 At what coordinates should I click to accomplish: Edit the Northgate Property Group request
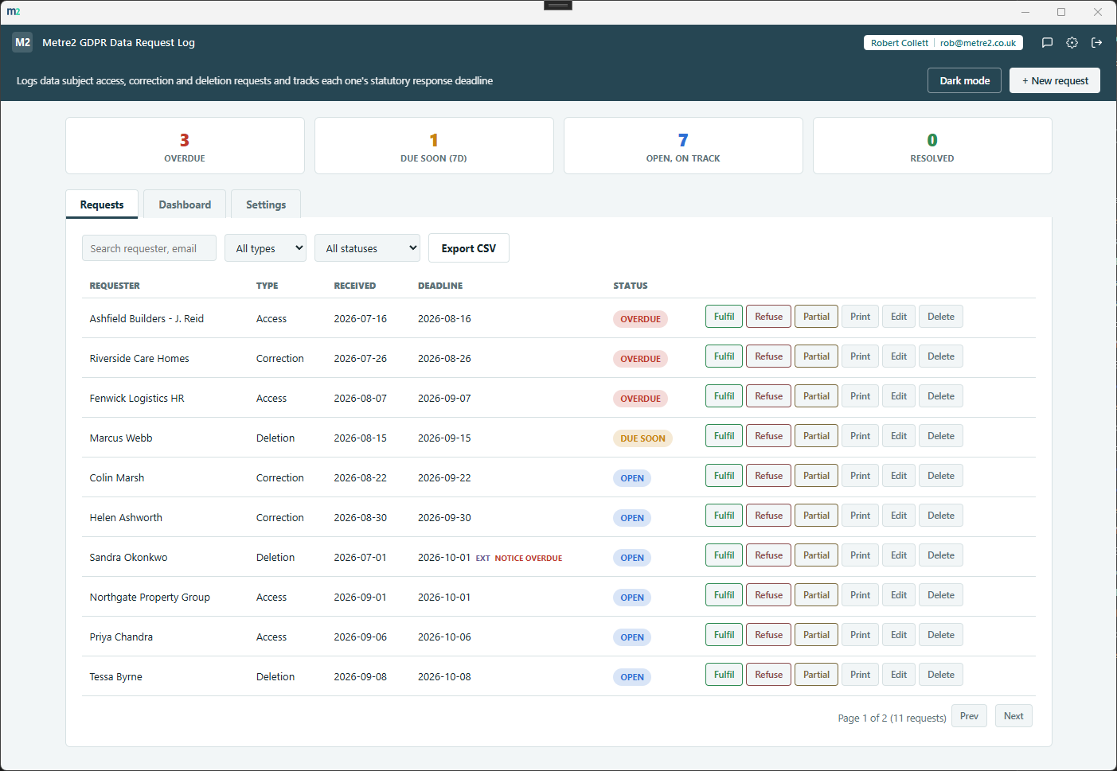click(899, 595)
